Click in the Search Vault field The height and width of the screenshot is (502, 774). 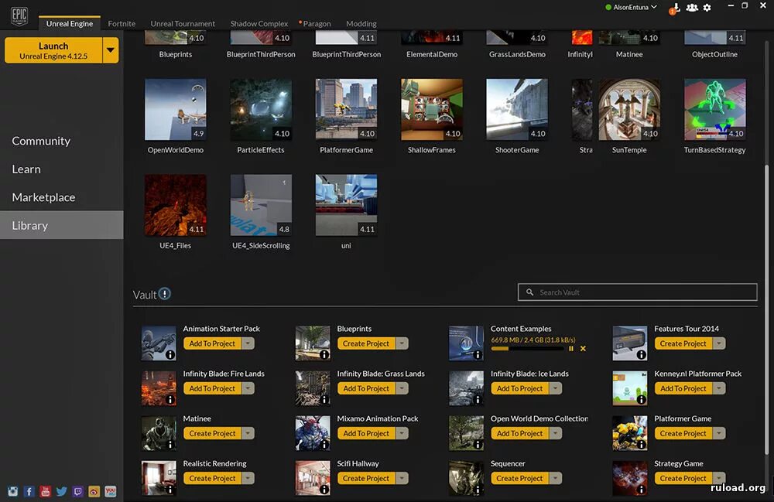[x=637, y=292]
